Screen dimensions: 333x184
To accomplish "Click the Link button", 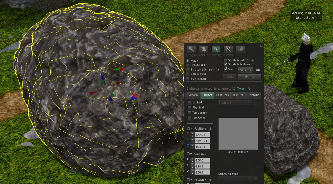I will (230, 77).
